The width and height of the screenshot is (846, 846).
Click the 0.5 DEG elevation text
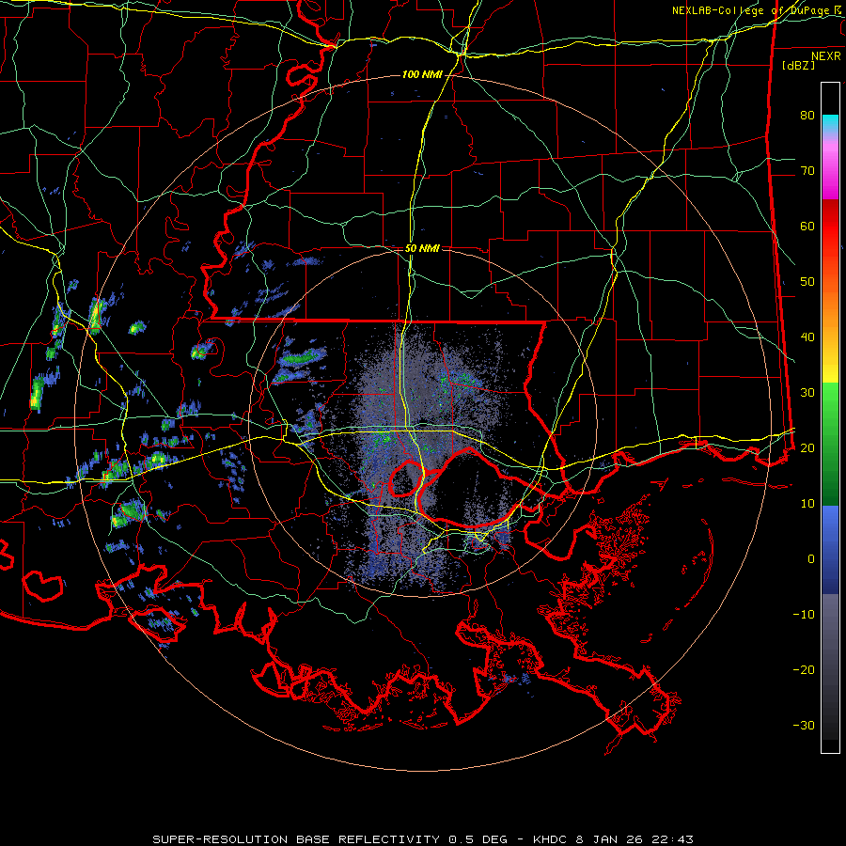click(x=478, y=839)
